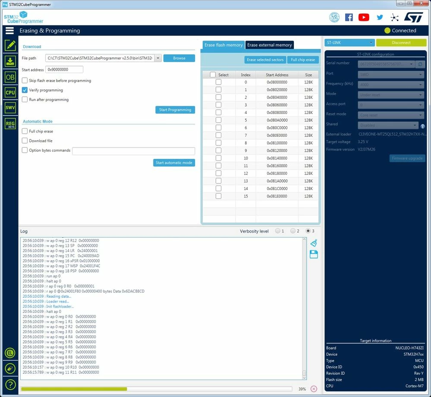Open Option Bytes (OB) panel
Image resolution: width=431 pixels, height=397 pixels.
coord(10,77)
